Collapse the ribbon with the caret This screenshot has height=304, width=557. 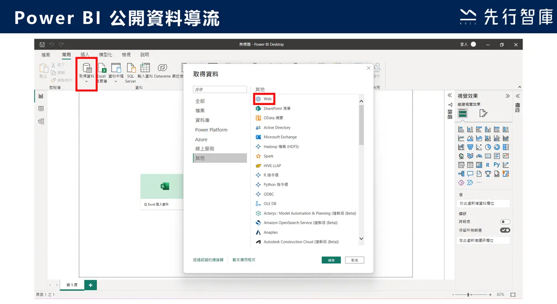click(520, 87)
